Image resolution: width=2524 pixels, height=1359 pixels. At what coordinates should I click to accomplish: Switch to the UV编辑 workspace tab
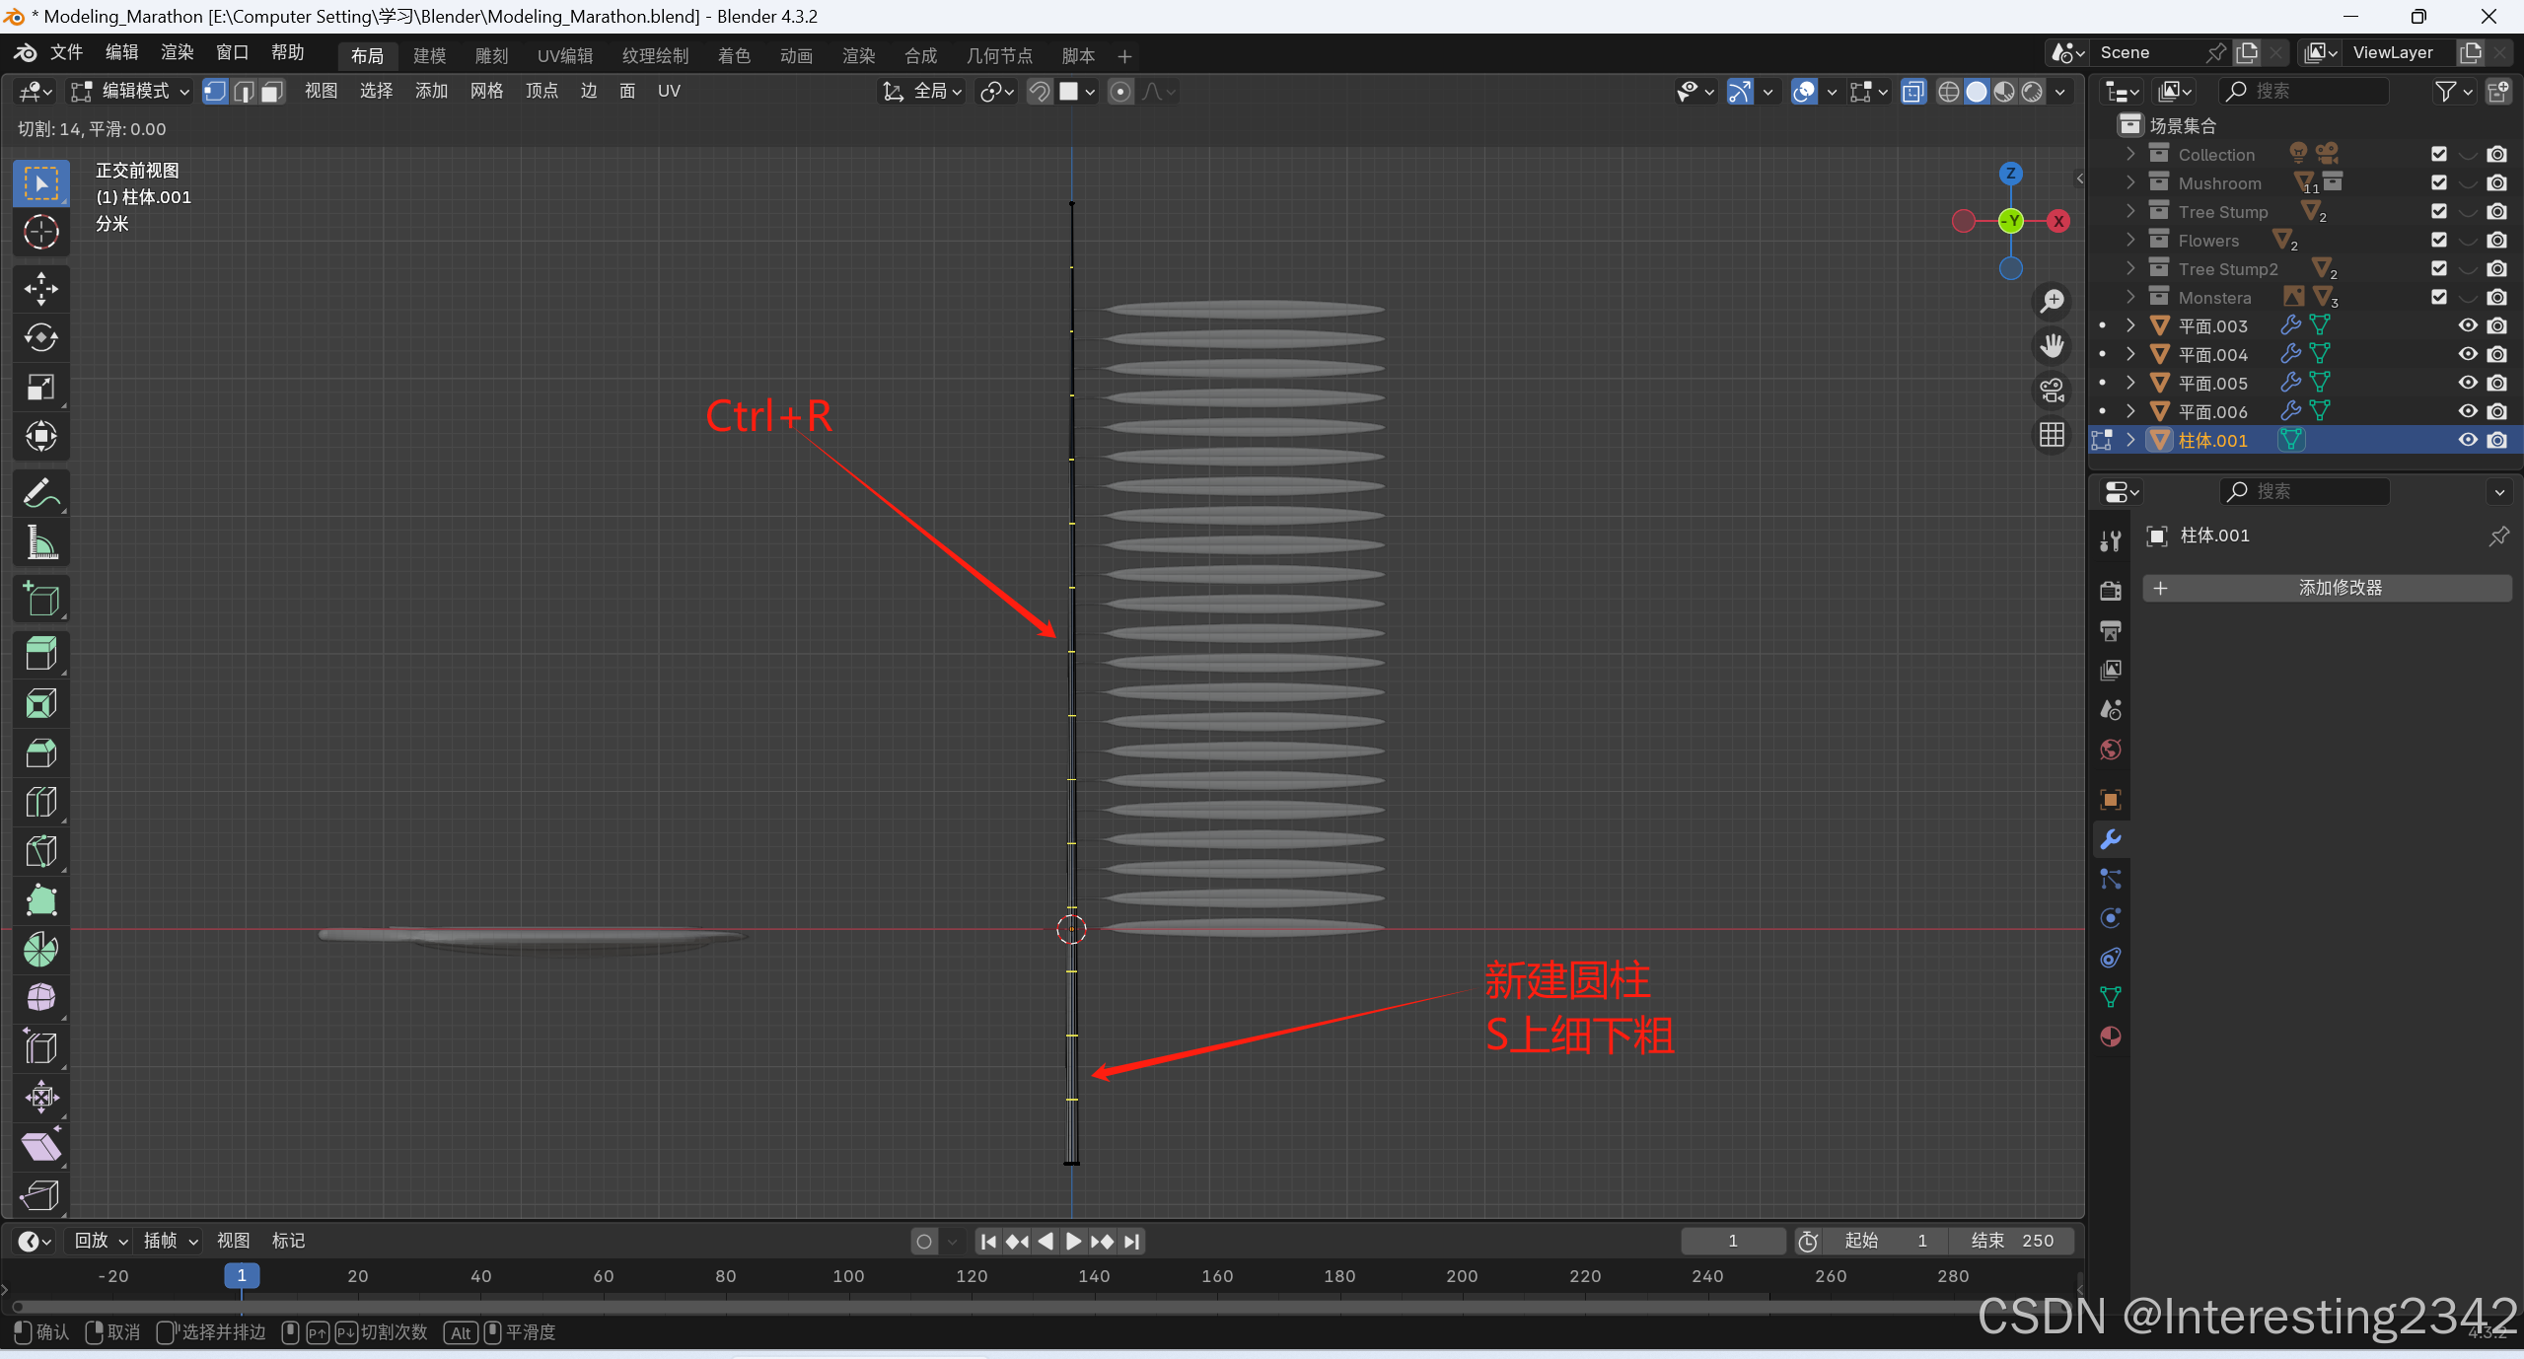[x=564, y=56]
